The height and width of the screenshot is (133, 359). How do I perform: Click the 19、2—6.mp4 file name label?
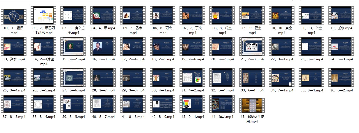(192, 59)
